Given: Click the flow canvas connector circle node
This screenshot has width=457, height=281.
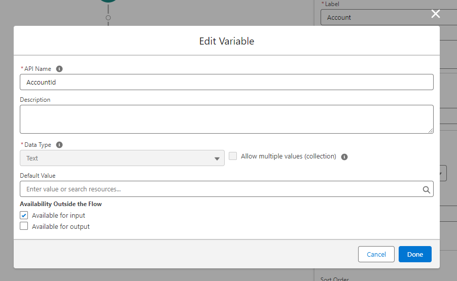Looking at the screenshot, I should tap(108, 18).
